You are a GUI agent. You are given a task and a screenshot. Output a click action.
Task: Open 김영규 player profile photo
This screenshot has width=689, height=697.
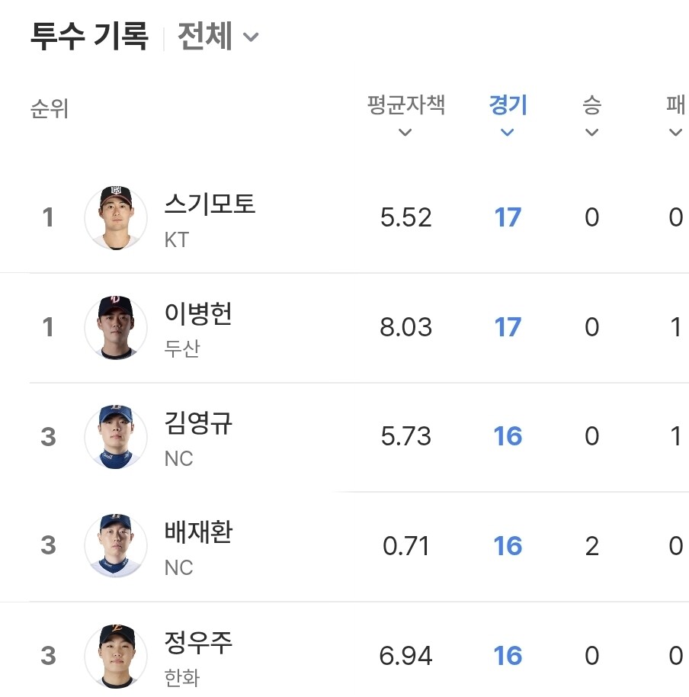(116, 437)
